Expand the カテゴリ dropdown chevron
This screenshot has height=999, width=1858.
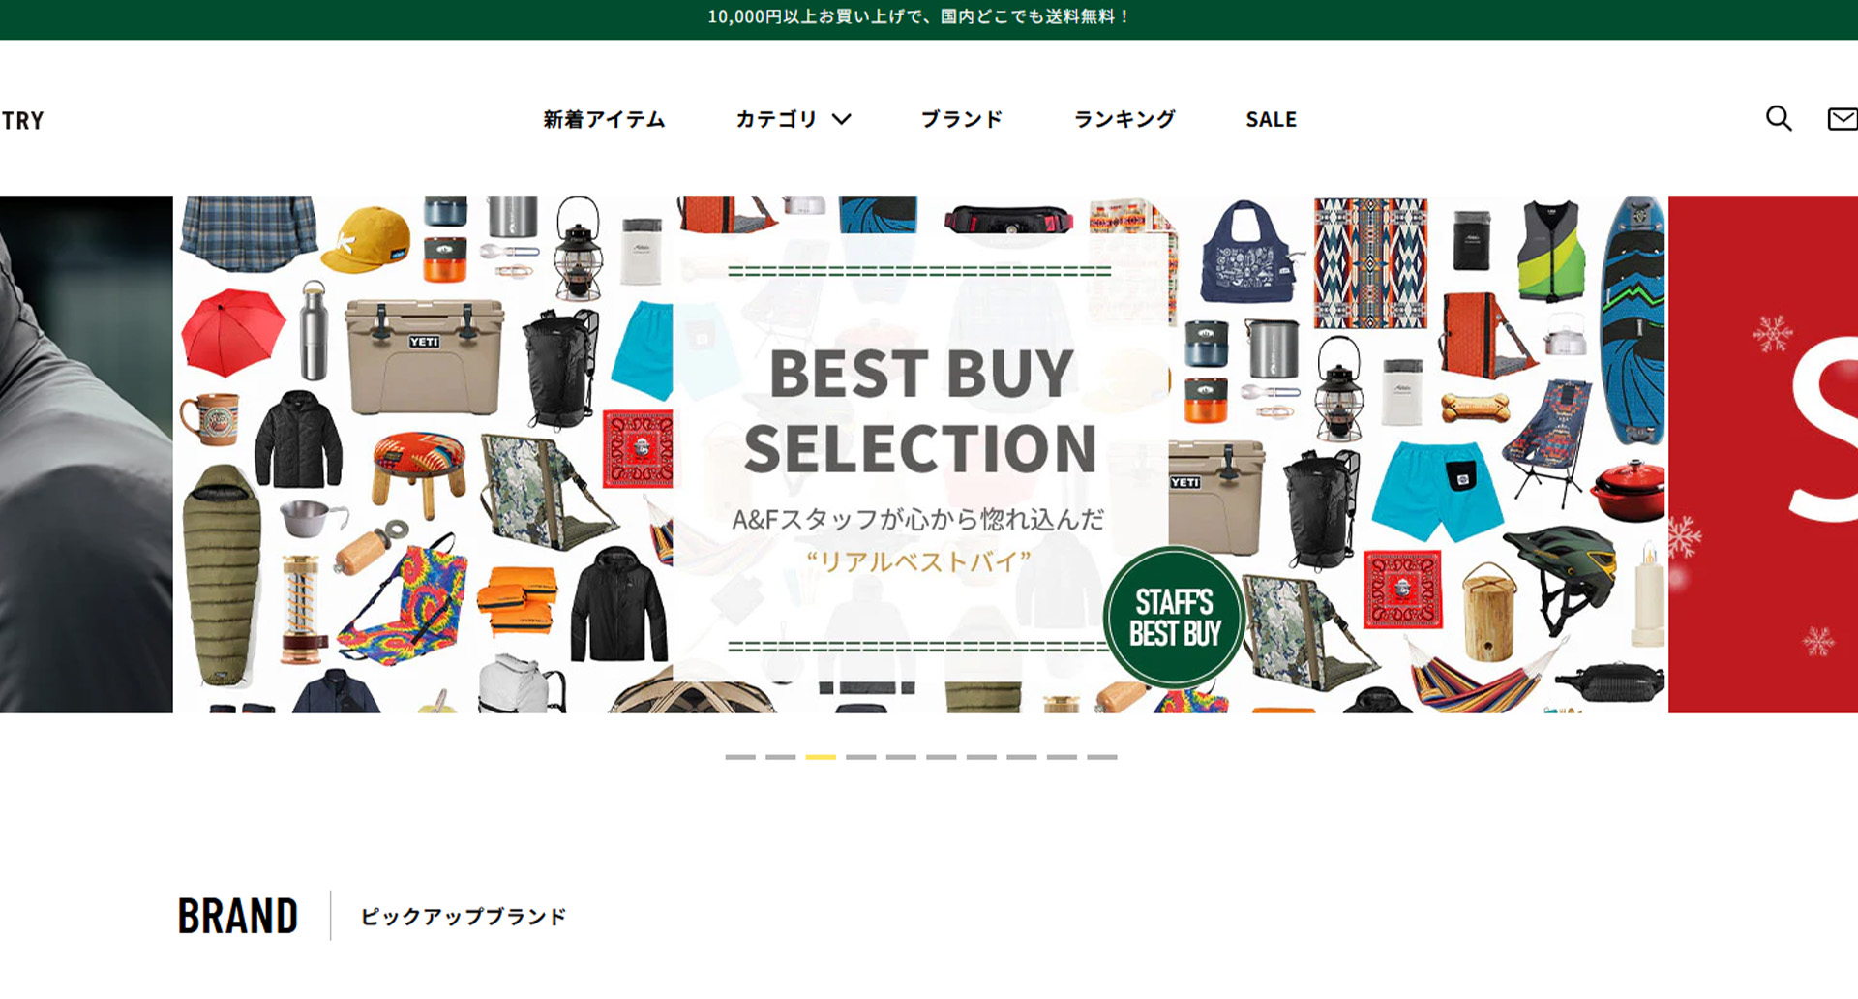[842, 119]
